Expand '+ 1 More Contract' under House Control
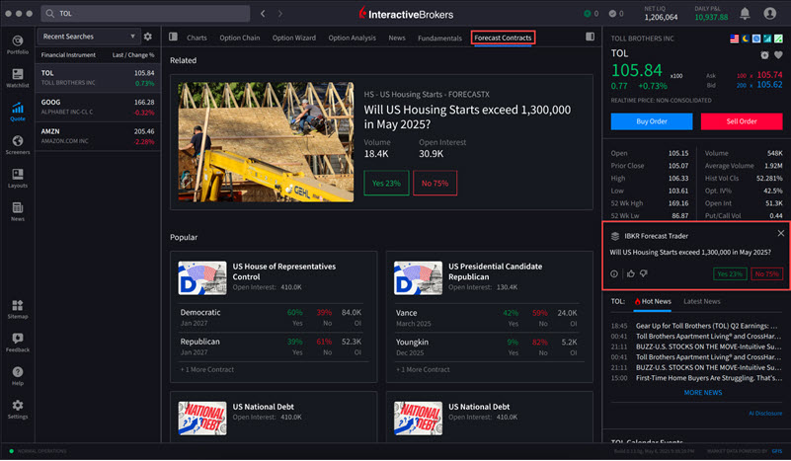 point(205,368)
